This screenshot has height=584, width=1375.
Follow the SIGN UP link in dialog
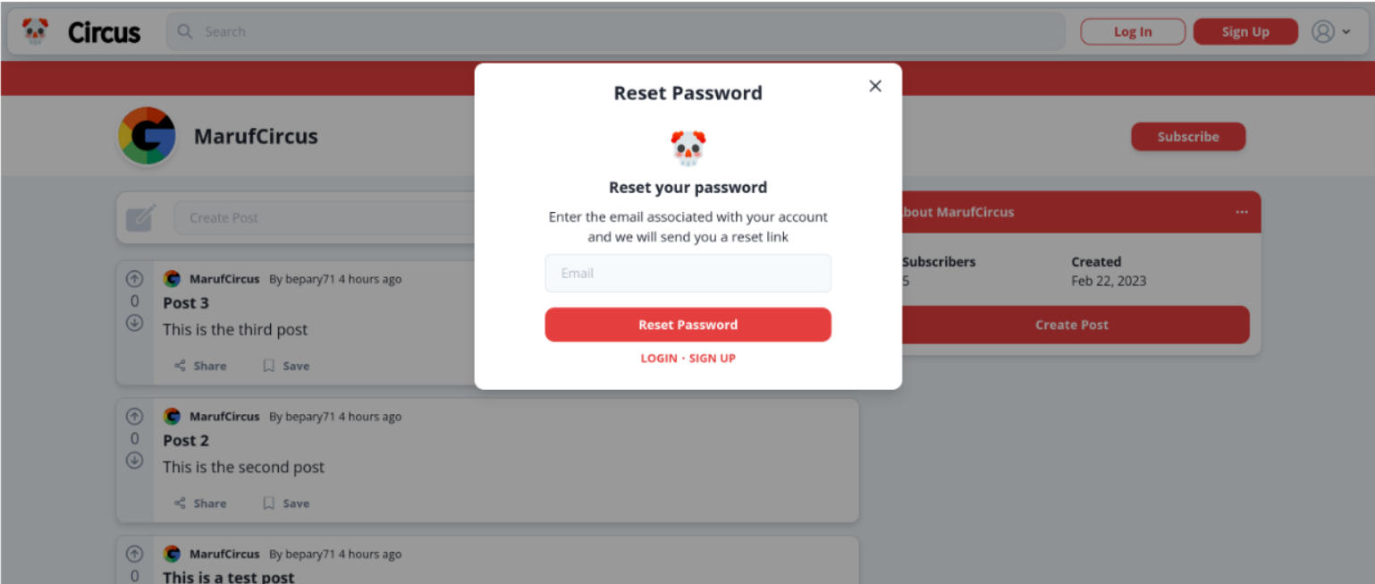713,359
